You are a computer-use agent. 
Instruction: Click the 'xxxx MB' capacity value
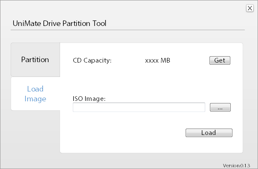(158, 60)
